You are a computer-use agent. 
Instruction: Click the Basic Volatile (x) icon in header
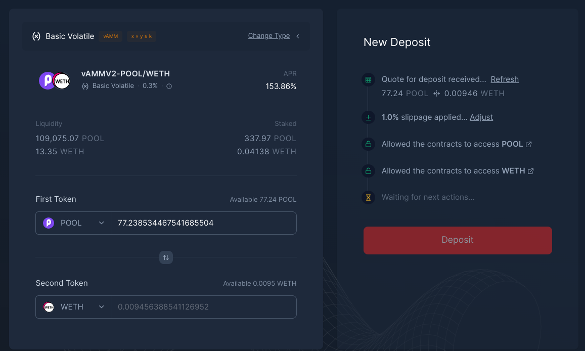pos(36,36)
